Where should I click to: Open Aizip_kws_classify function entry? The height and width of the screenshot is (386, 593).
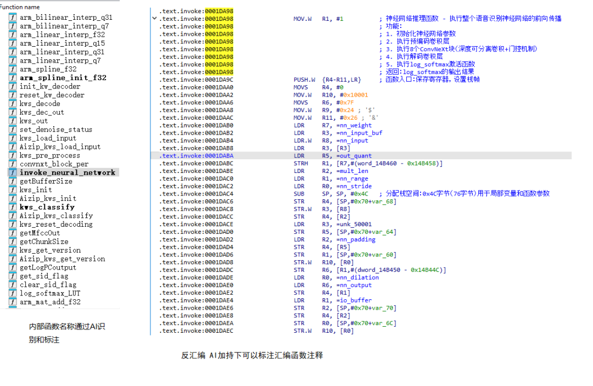pyautogui.click(x=57, y=215)
